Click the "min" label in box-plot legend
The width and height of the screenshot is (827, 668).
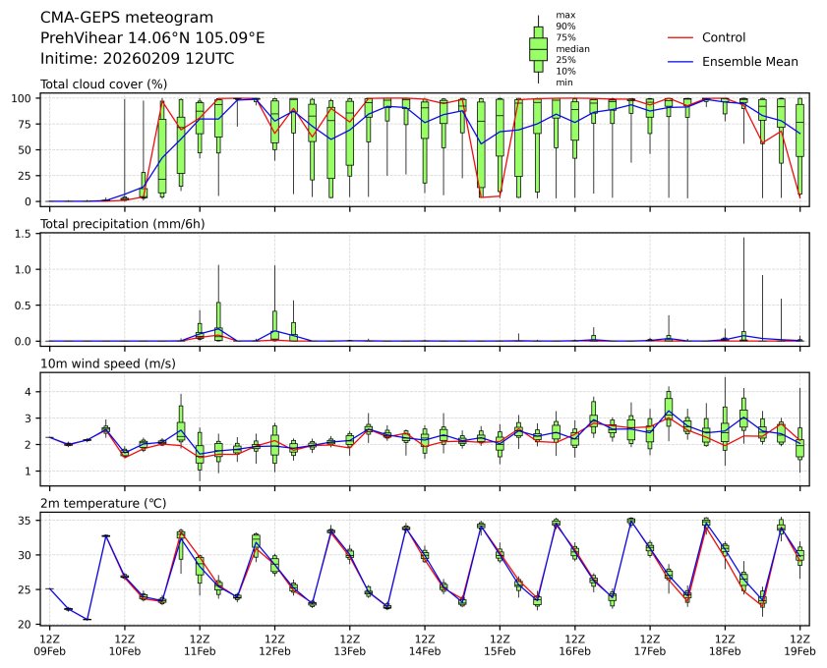coord(563,83)
